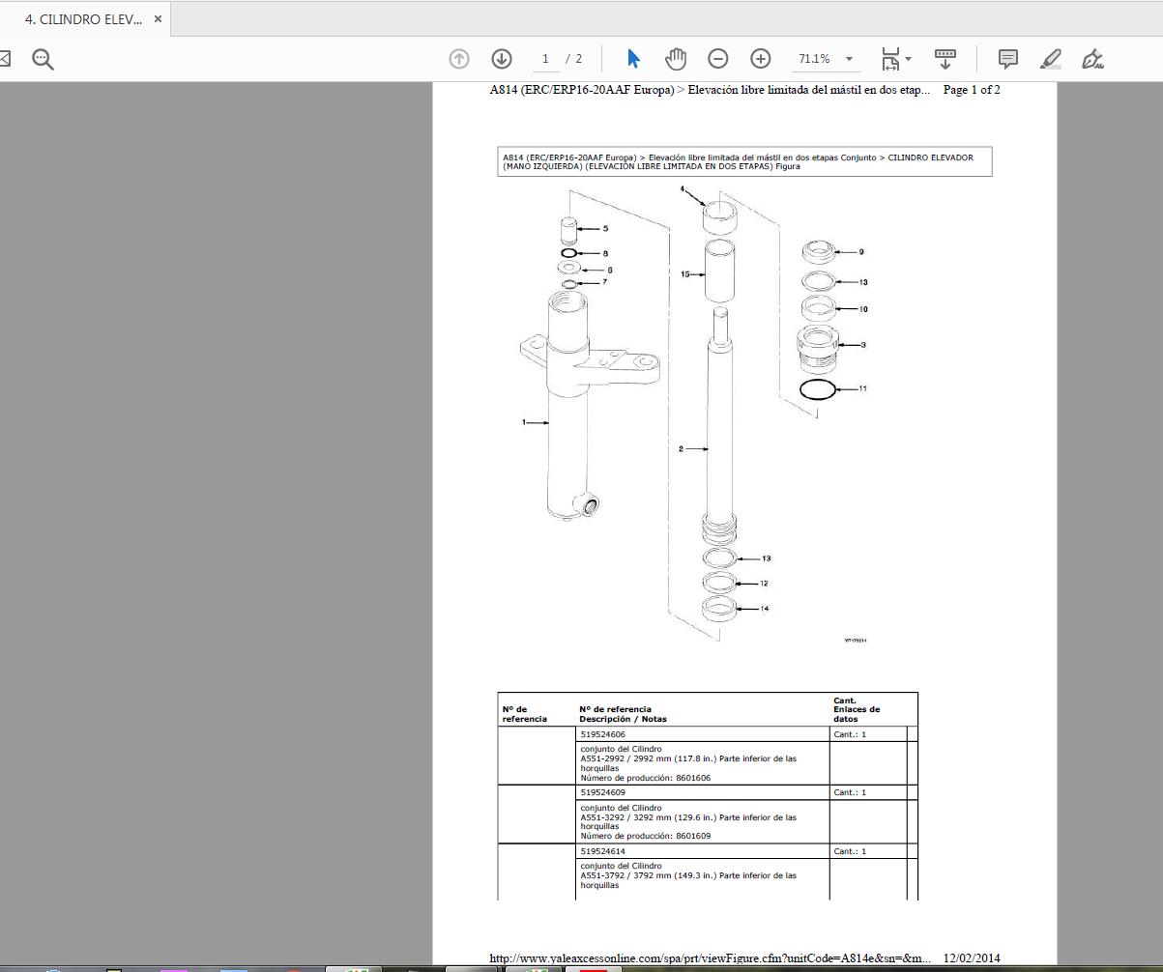Image resolution: width=1163 pixels, height=972 pixels.
Task: Click the envelope share icon
Action: tap(7, 58)
